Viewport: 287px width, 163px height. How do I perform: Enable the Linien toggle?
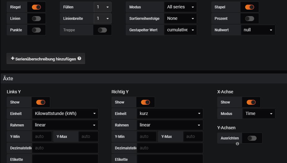36,19
